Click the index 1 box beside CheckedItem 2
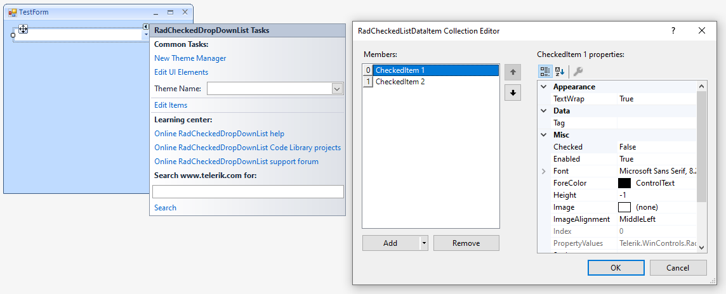The width and height of the screenshot is (726, 294). click(x=368, y=82)
